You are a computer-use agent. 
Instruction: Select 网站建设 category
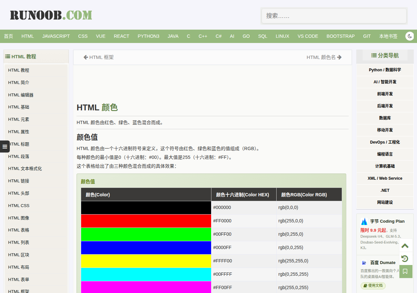tap(385, 202)
